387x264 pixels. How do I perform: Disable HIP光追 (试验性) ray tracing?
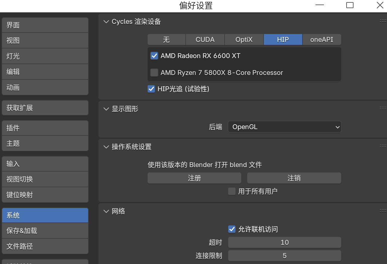click(151, 89)
